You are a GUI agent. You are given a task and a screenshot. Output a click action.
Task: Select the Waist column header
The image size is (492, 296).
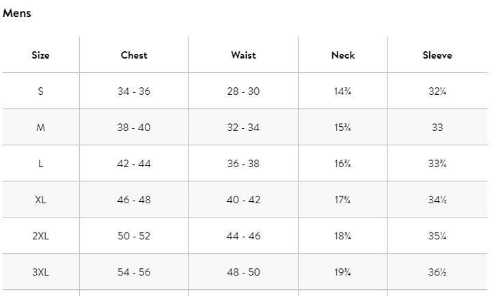point(243,55)
